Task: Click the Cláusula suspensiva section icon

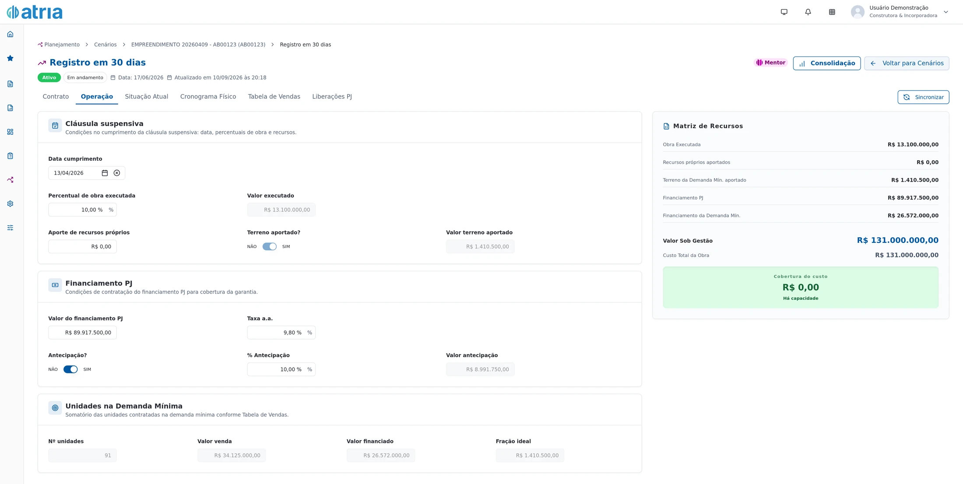Action: click(x=55, y=126)
